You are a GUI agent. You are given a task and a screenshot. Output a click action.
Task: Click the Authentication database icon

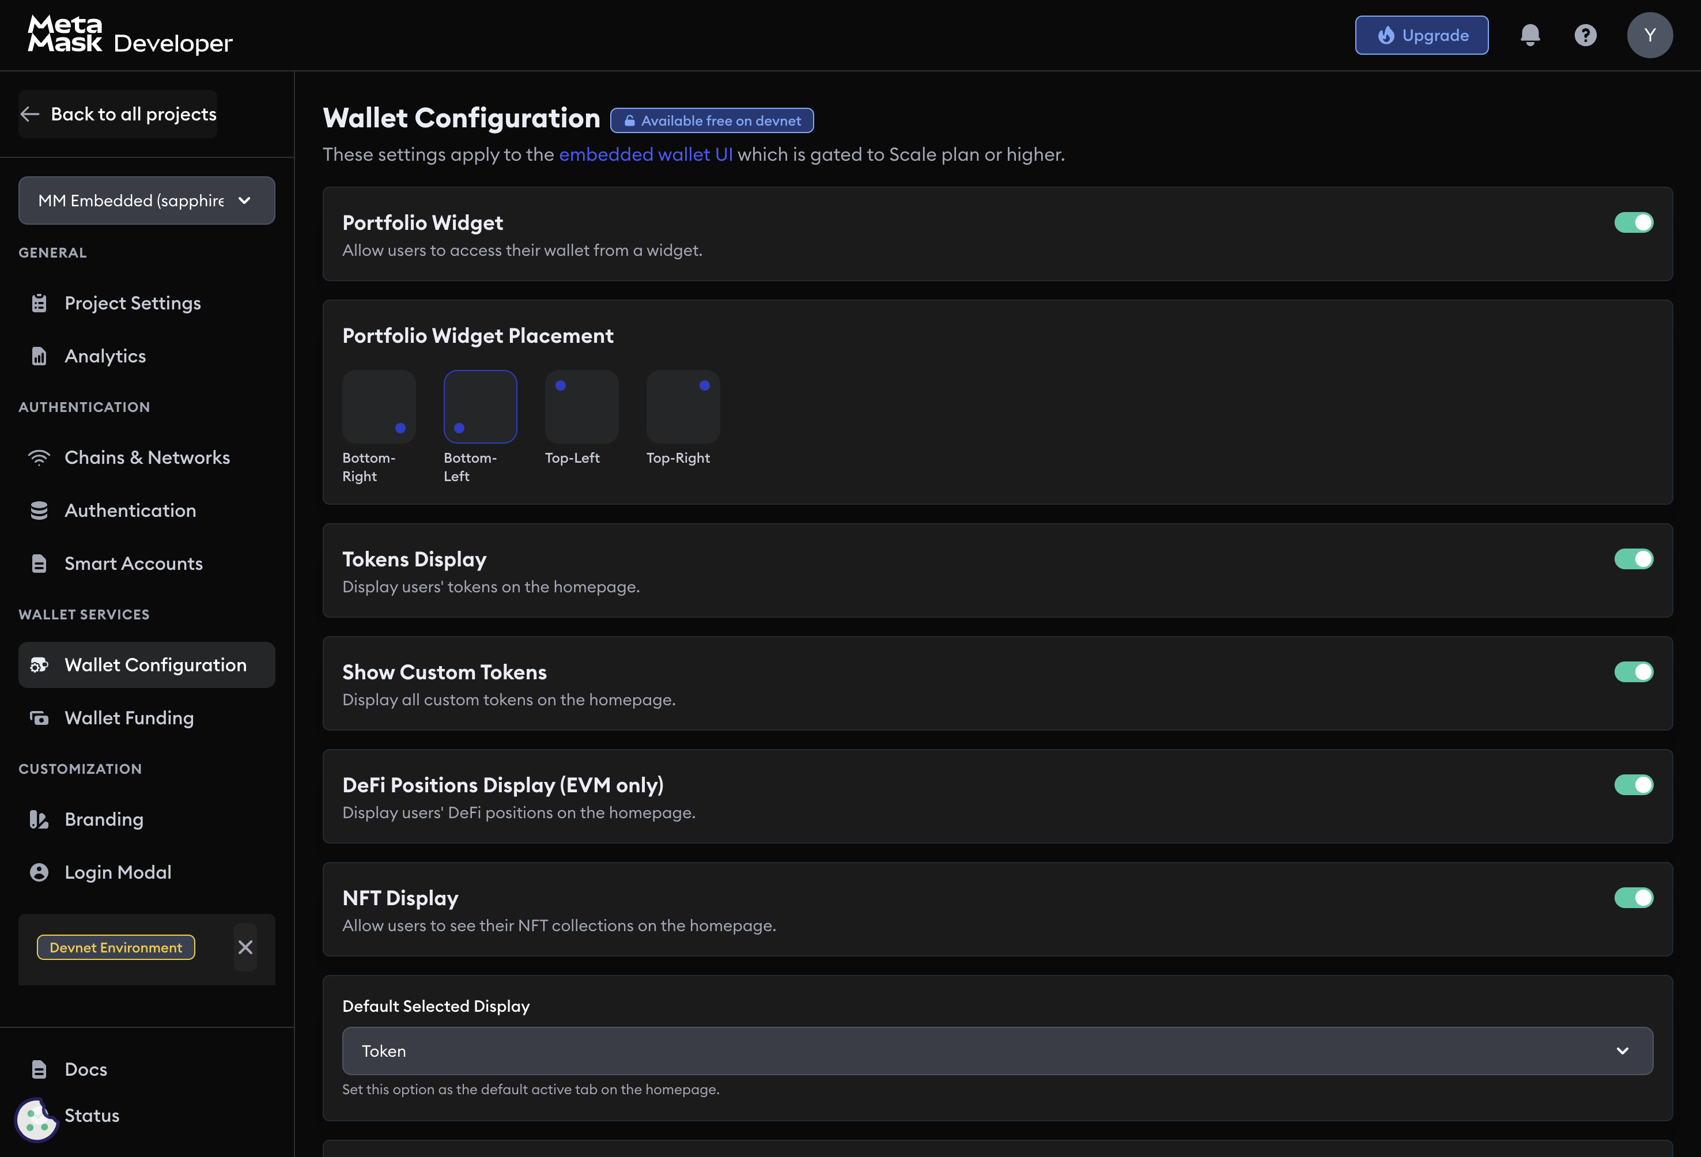tap(39, 510)
